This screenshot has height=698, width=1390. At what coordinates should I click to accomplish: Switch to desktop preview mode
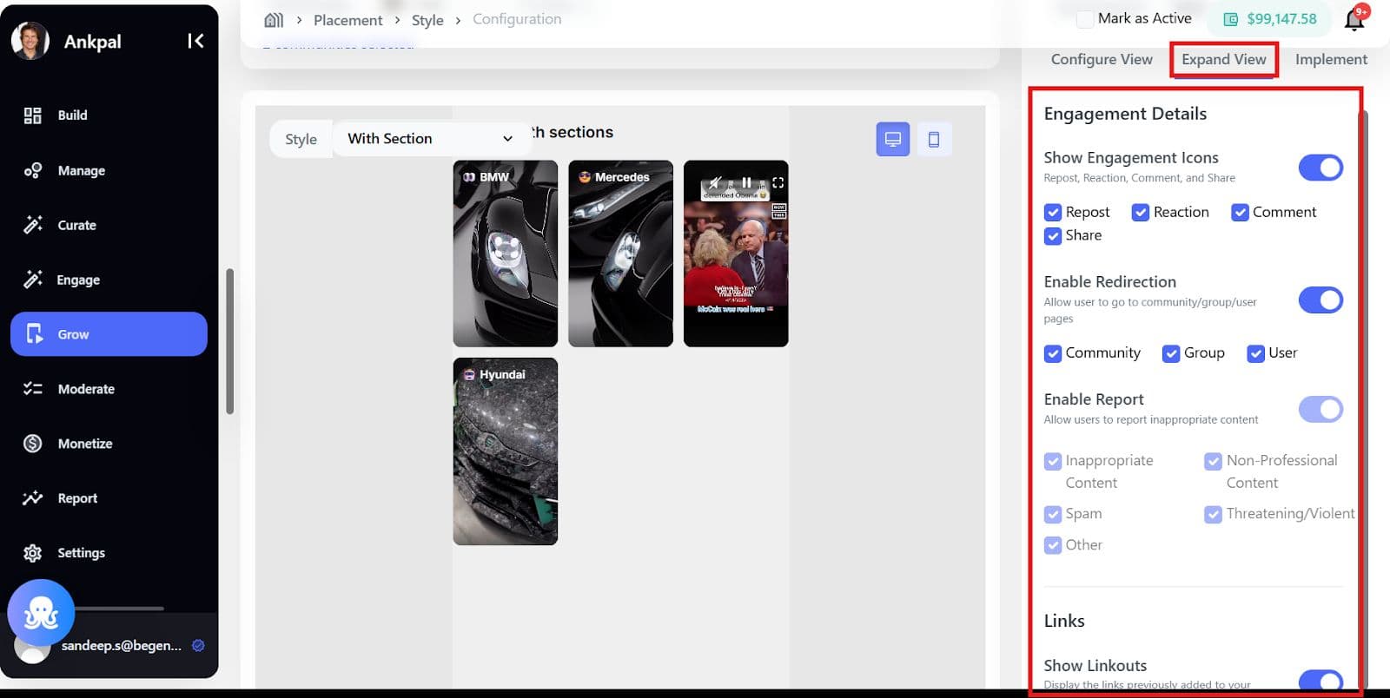coord(892,139)
